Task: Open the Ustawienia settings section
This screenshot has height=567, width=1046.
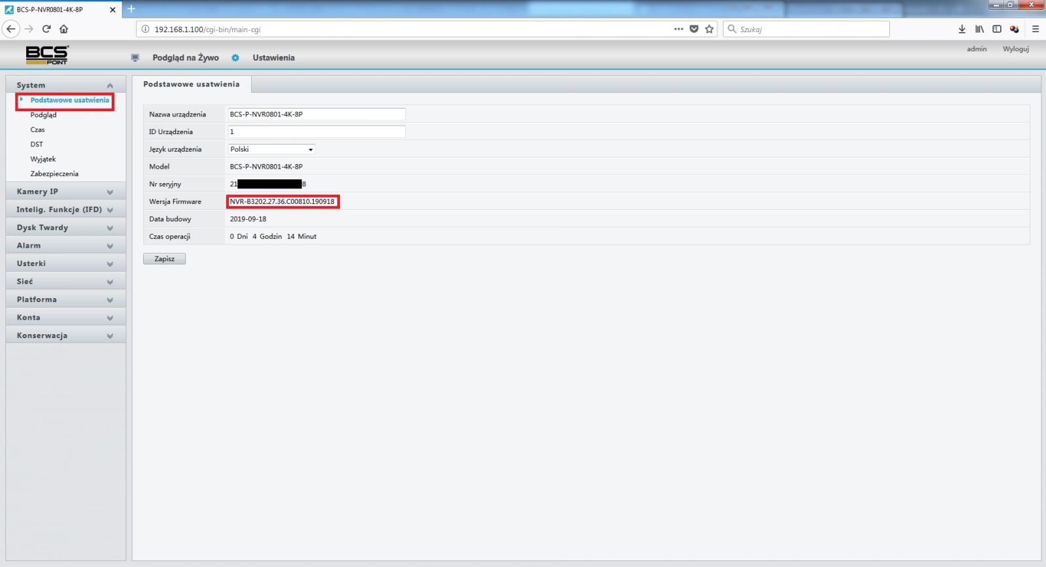Action: coord(273,58)
